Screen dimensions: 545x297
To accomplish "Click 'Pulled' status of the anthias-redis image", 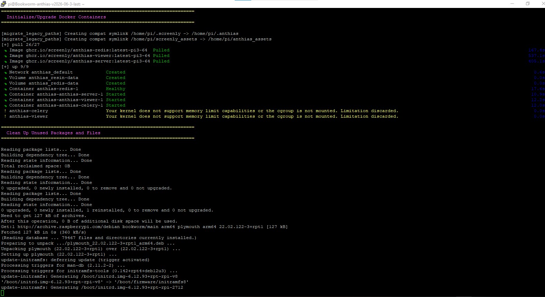I will pos(161,50).
